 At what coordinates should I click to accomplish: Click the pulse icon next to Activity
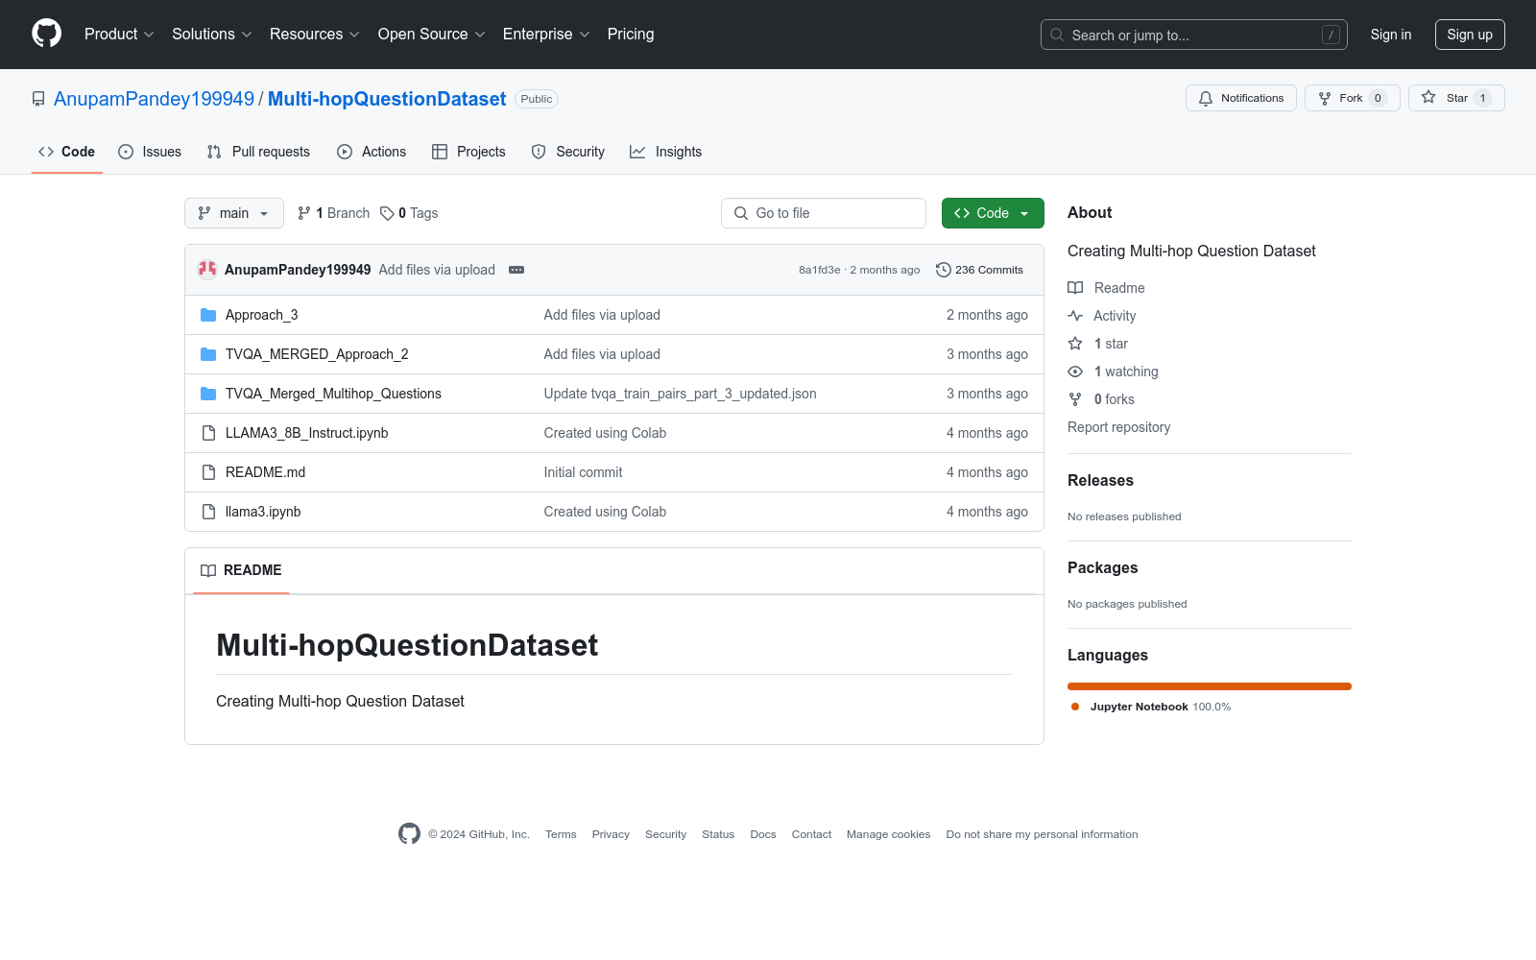[1075, 316]
